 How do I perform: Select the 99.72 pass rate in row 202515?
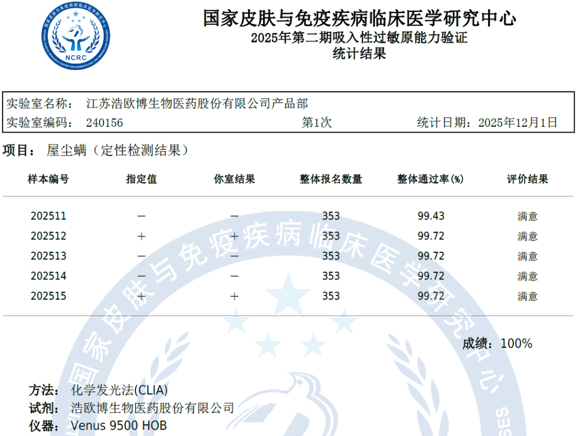(x=431, y=296)
